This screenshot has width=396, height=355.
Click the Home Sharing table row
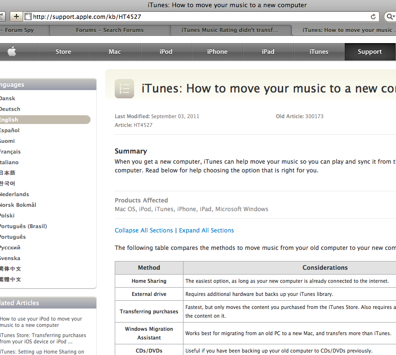click(255, 281)
